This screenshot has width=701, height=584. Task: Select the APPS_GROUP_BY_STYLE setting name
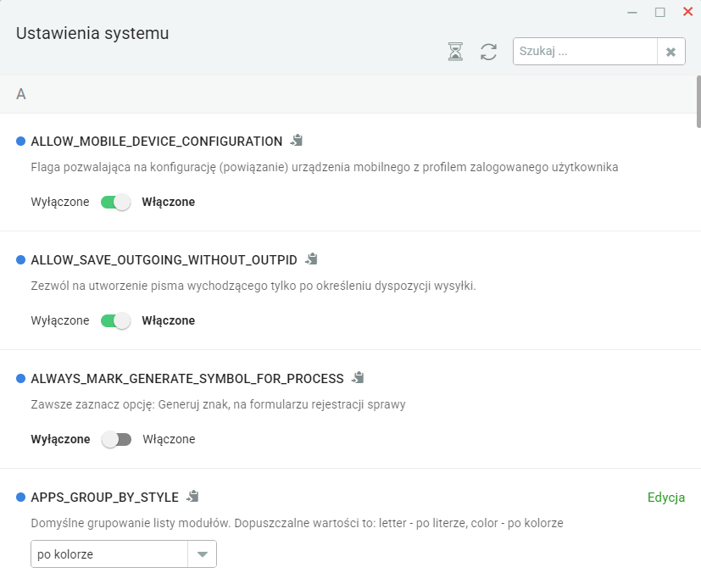104,498
